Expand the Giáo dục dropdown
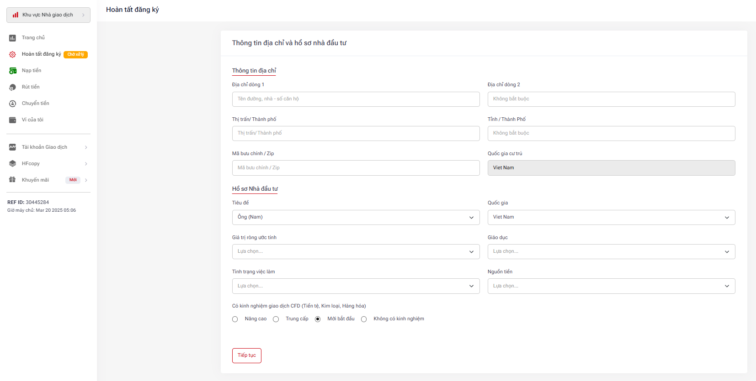Image resolution: width=756 pixels, height=381 pixels. coord(611,252)
